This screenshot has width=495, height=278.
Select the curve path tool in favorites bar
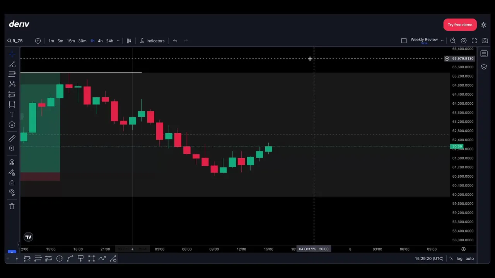70,259
